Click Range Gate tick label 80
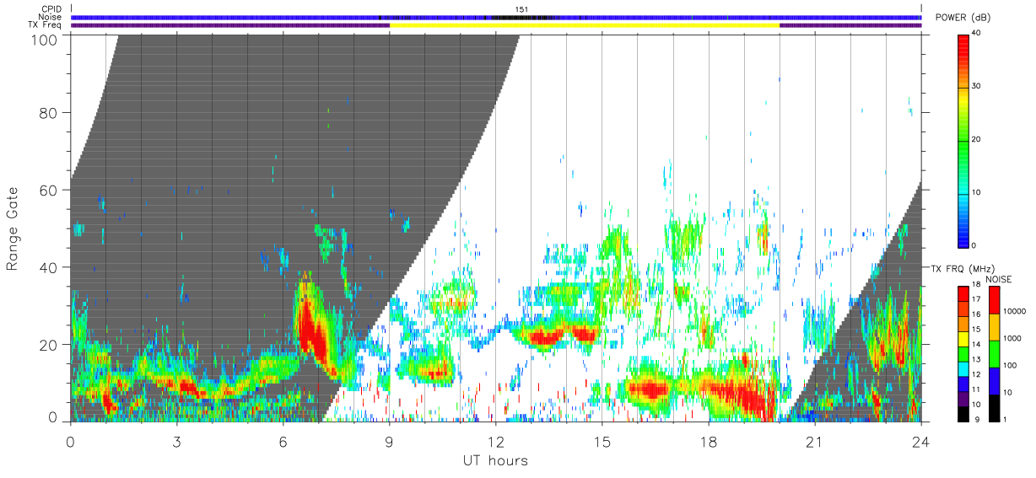 coord(49,113)
